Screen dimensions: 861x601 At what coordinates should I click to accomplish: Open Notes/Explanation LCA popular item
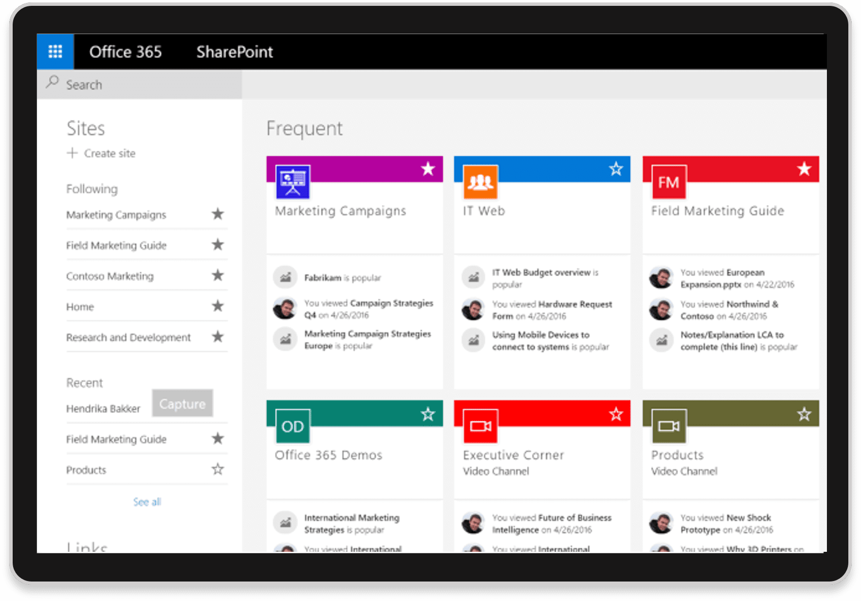coord(739,340)
